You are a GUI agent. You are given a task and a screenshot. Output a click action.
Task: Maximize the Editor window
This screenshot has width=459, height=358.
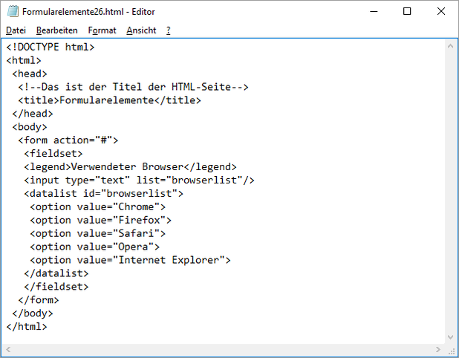pos(407,12)
